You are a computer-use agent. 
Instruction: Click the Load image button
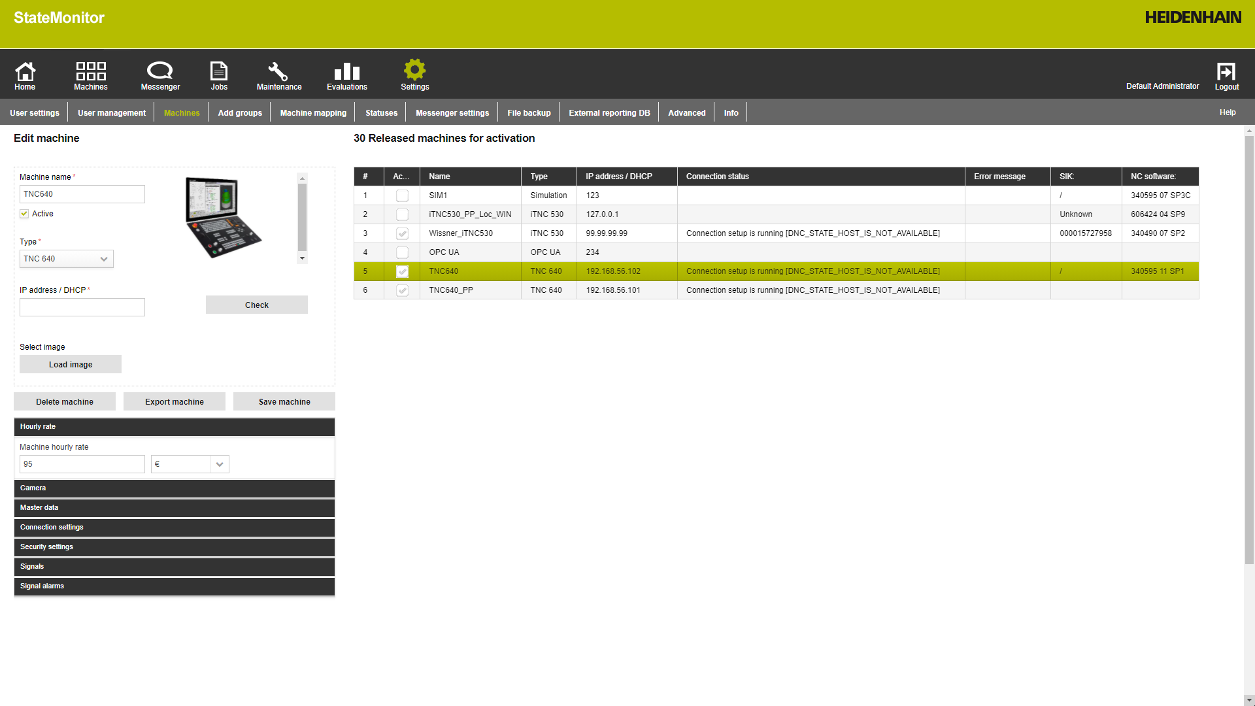tap(71, 364)
